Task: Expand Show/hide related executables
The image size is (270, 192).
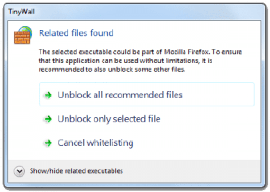Action: pyautogui.click(x=76, y=171)
